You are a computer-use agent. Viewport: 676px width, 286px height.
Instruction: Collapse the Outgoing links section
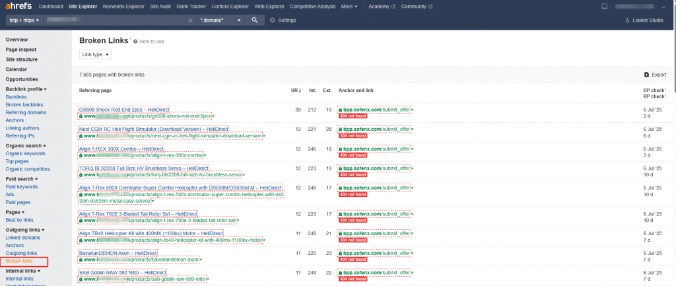click(x=26, y=230)
